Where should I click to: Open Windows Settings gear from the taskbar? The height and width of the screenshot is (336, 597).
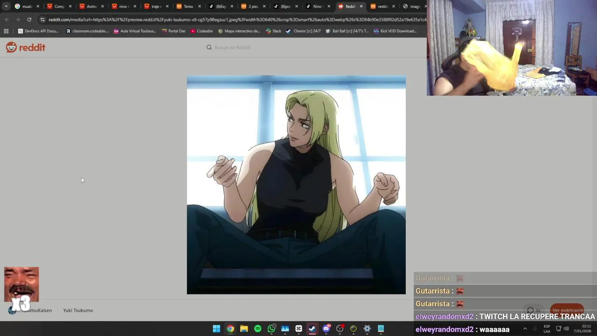[x=367, y=329]
